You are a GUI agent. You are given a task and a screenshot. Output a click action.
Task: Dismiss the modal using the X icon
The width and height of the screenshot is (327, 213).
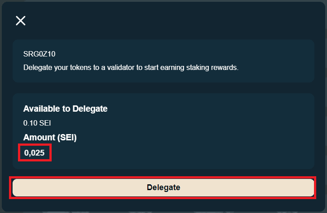tap(21, 21)
